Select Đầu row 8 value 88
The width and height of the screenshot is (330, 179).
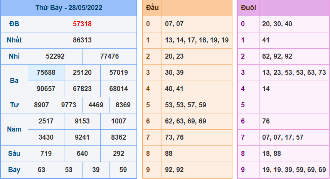click(x=168, y=154)
